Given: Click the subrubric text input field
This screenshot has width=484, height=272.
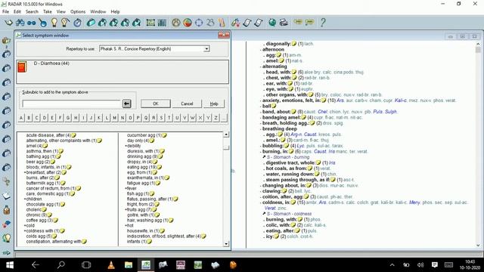Looking at the screenshot, I should click(x=71, y=104).
